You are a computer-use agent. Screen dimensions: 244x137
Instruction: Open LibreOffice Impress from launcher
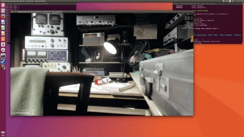(x=3, y=33)
